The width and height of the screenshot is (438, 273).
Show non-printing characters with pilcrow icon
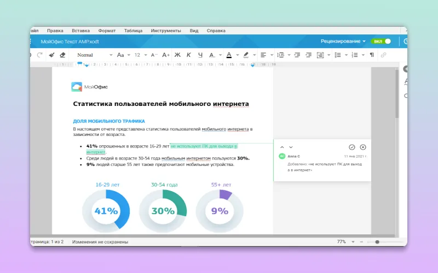click(372, 55)
